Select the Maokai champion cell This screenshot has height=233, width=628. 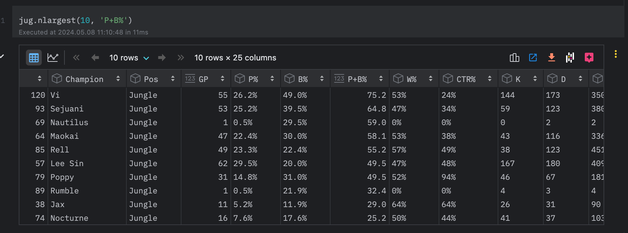[87, 136]
